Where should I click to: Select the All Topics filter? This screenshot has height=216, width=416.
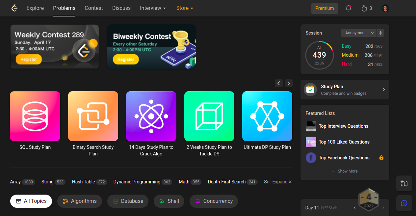[31, 201]
